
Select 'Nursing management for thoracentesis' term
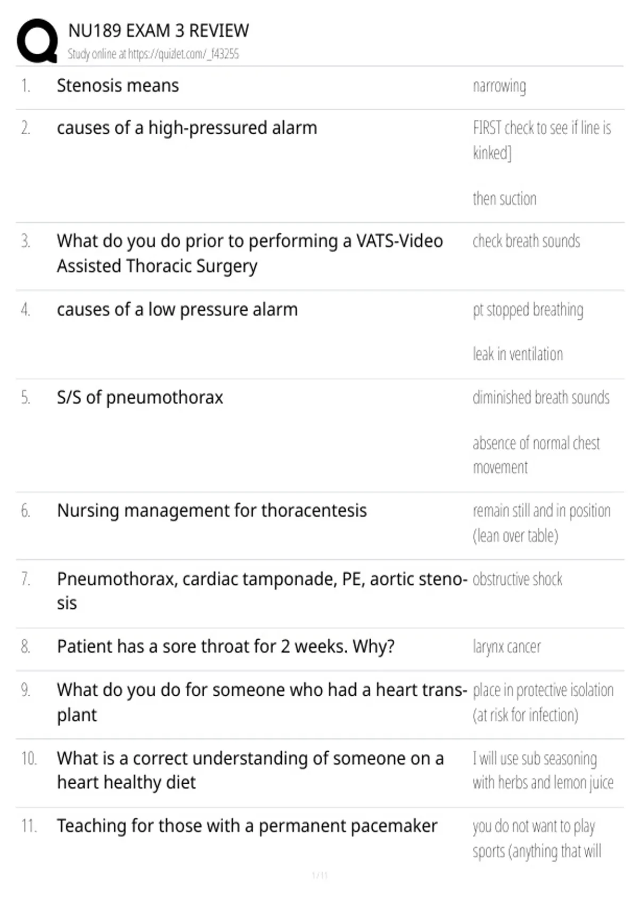[x=212, y=511]
